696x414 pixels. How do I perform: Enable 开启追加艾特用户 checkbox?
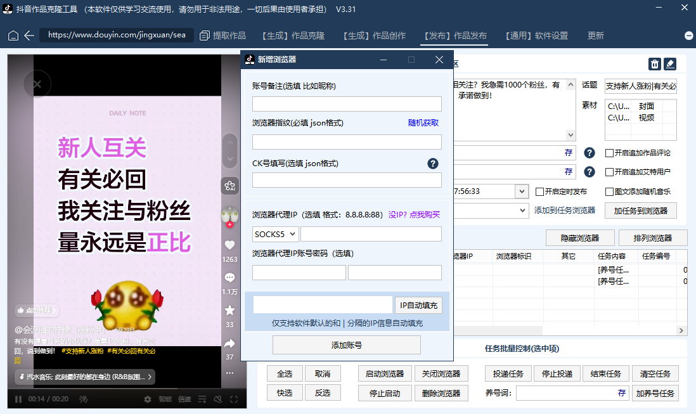point(609,172)
